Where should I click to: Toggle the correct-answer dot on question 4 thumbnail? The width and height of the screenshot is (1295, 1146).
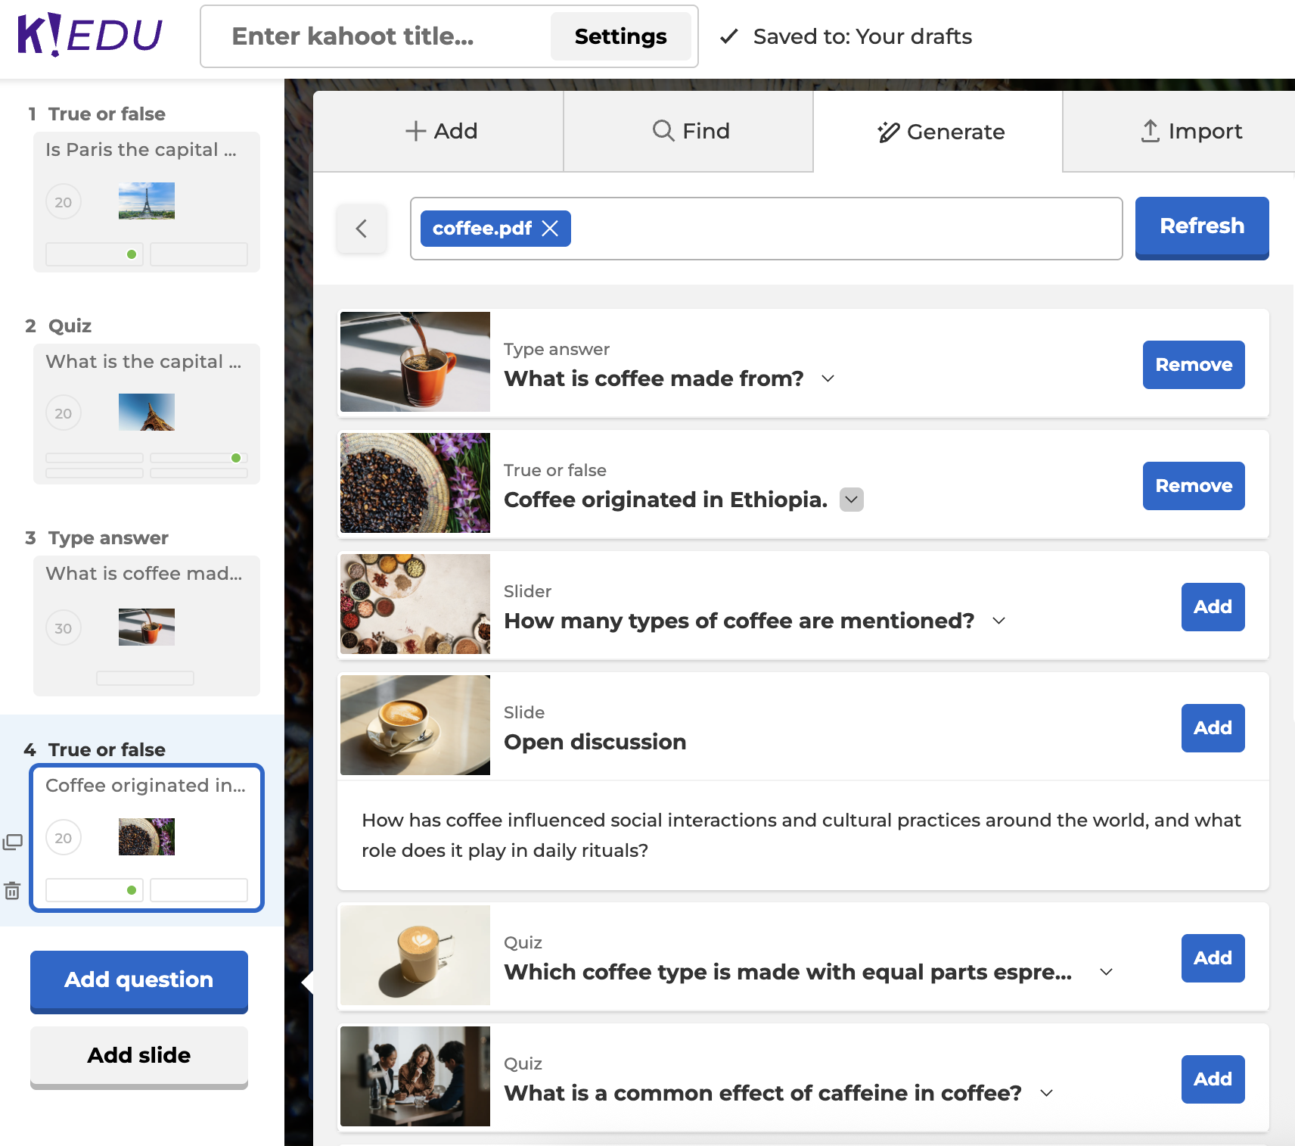pos(133,890)
